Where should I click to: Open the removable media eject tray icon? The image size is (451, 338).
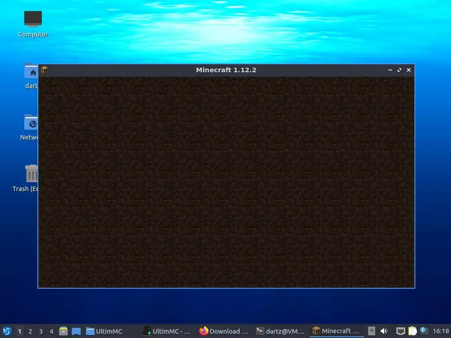372,331
